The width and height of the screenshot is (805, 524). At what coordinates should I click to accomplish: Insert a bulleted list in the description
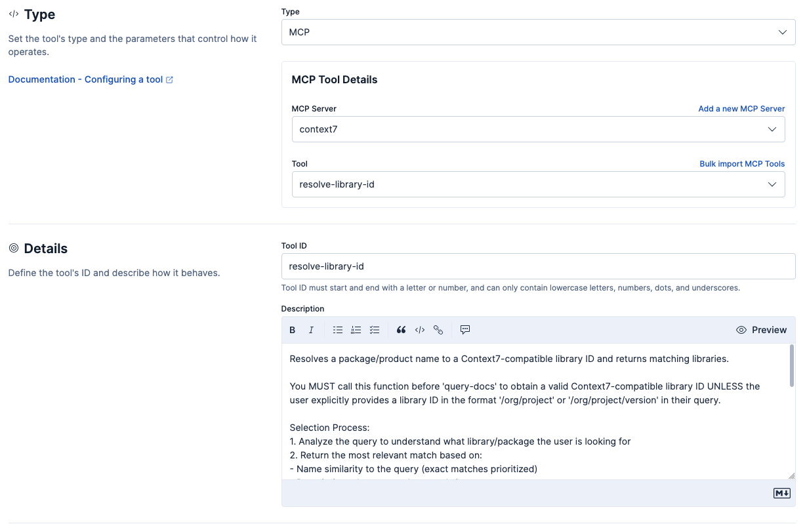(x=338, y=330)
